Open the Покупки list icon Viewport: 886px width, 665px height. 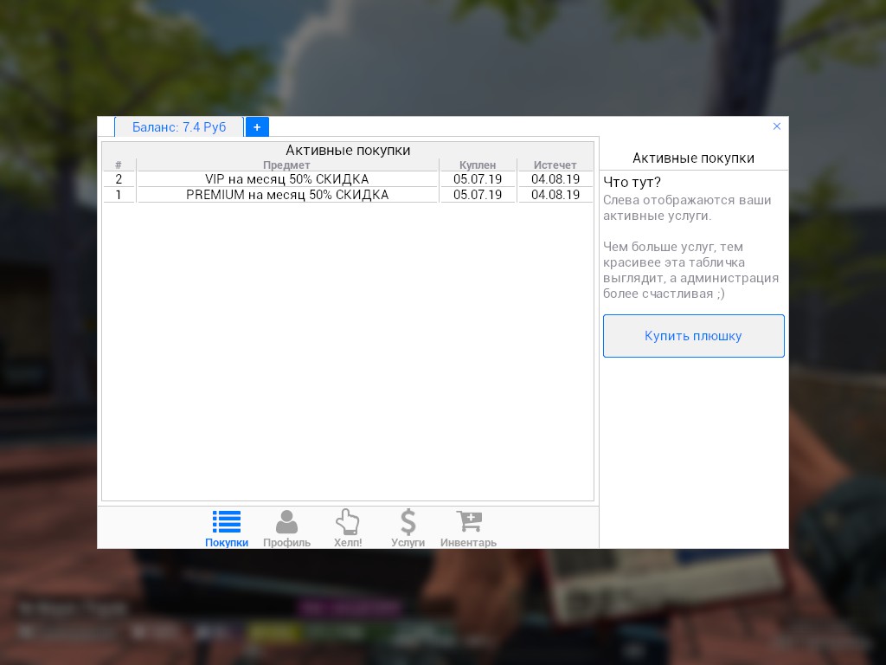click(x=227, y=522)
